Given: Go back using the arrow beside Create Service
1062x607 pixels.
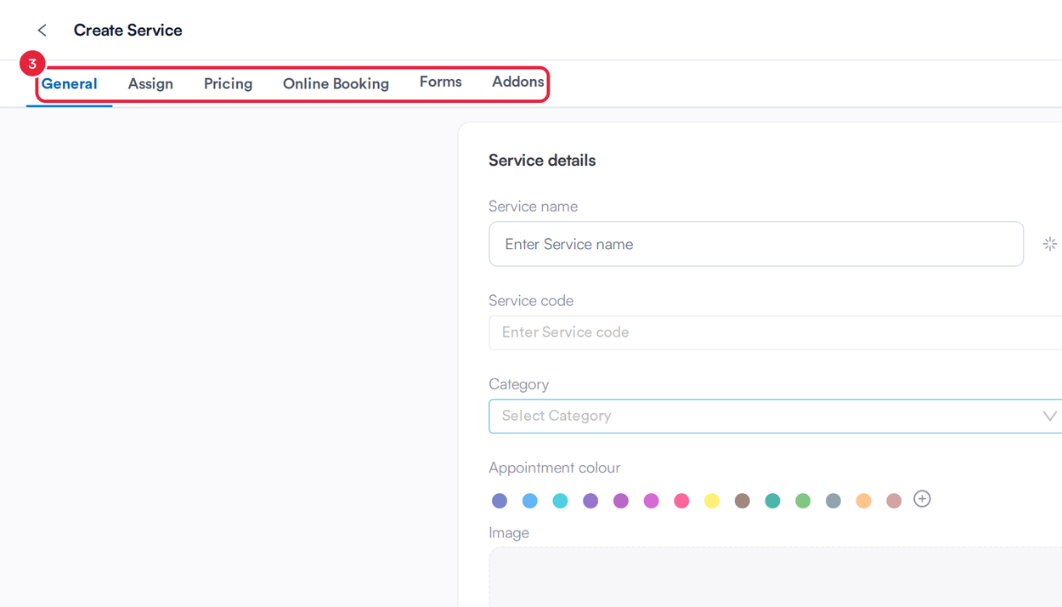Looking at the screenshot, I should (42, 31).
